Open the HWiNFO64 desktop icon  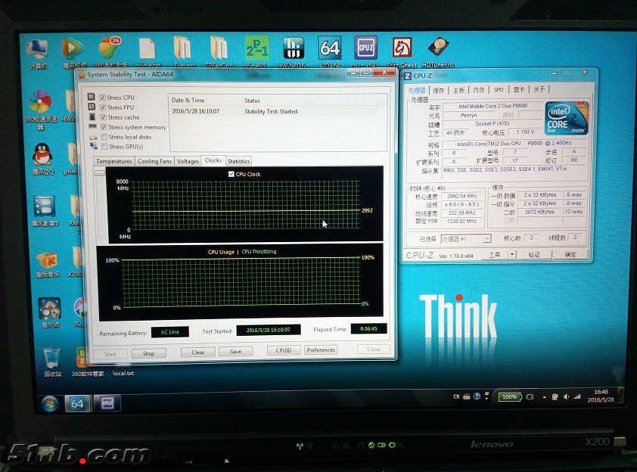coord(294,49)
